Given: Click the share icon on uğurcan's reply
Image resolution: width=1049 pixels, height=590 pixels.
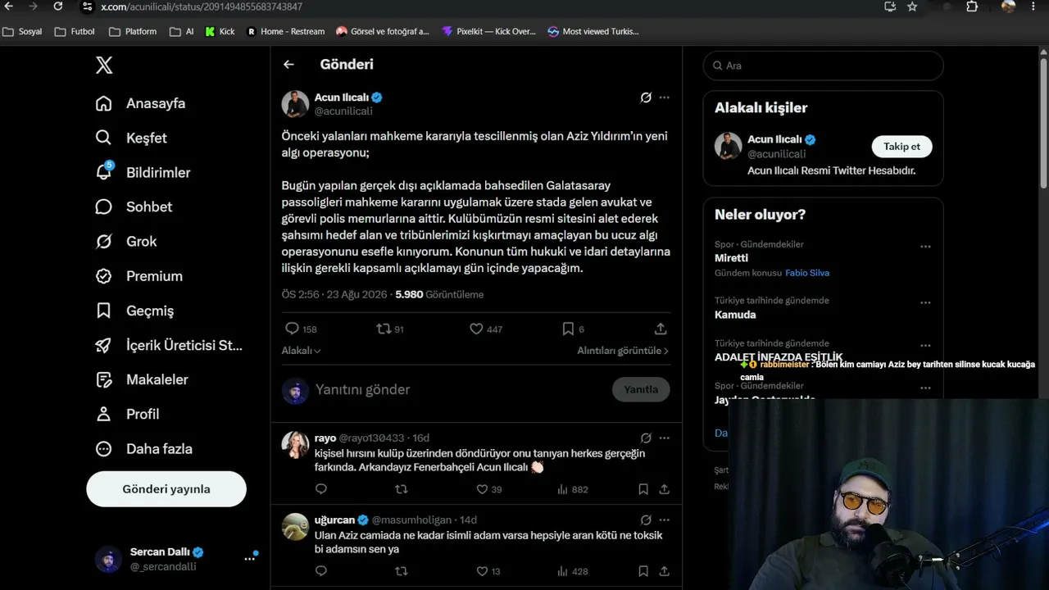Looking at the screenshot, I should (665, 571).
